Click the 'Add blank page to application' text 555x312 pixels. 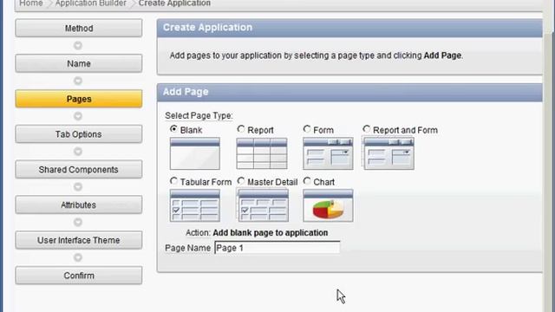(271, 233)
